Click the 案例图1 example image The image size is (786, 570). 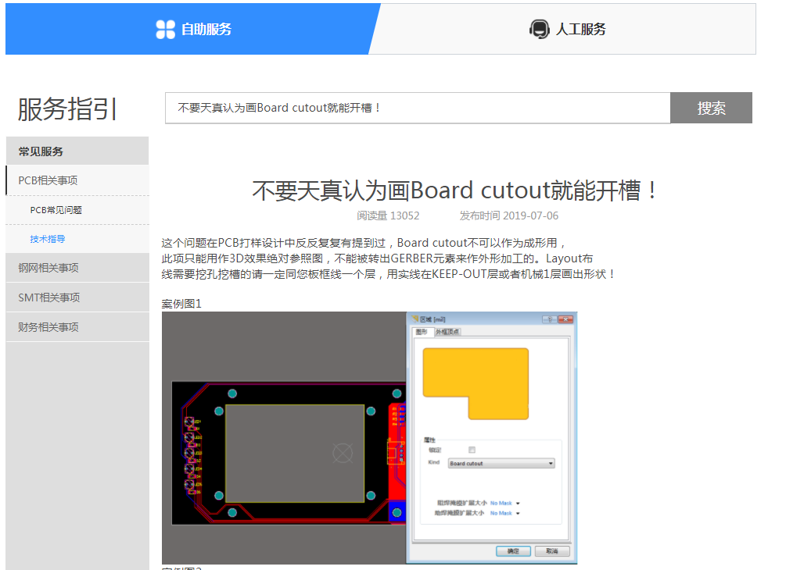pyautogui.click(x=369, y=438)
